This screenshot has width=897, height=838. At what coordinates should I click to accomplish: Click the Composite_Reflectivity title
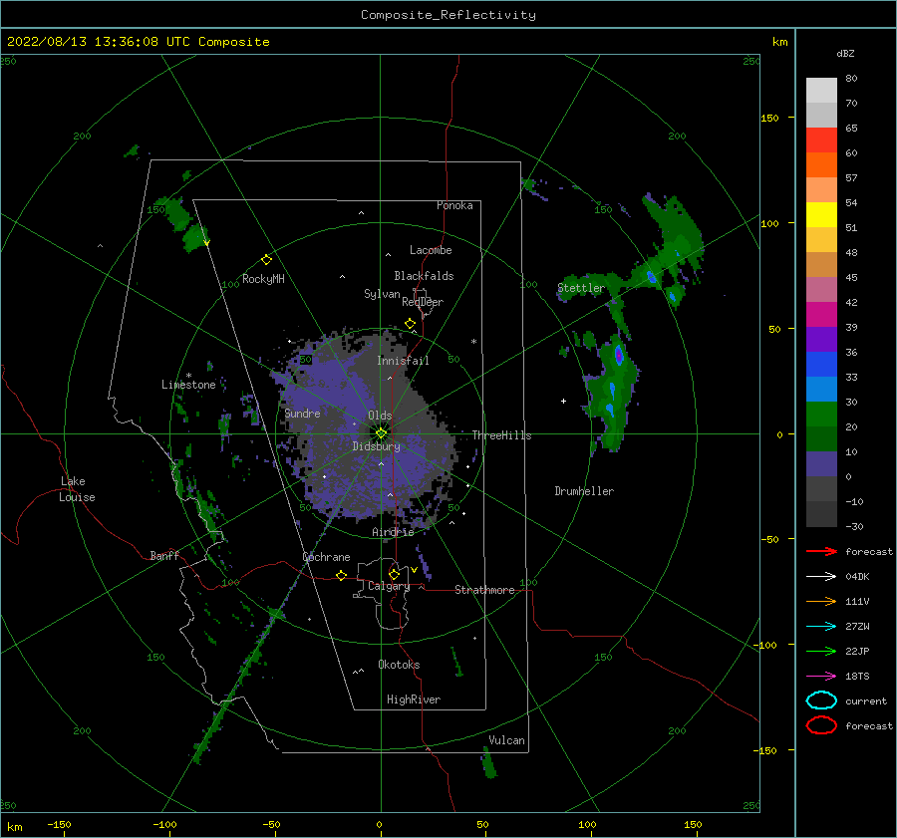point(448,15)
